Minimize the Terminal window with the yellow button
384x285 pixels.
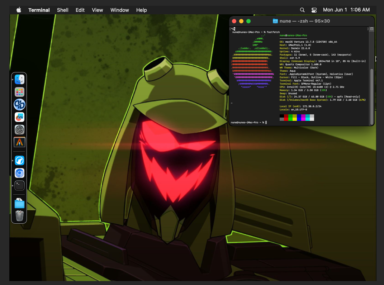coord(241,21)
